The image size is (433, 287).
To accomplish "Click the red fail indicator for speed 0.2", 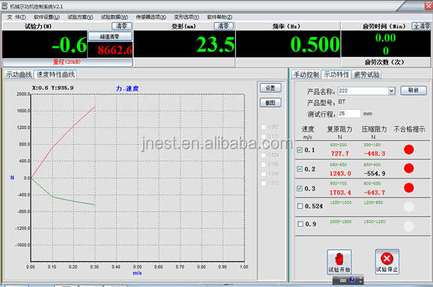I will (409, 168).
